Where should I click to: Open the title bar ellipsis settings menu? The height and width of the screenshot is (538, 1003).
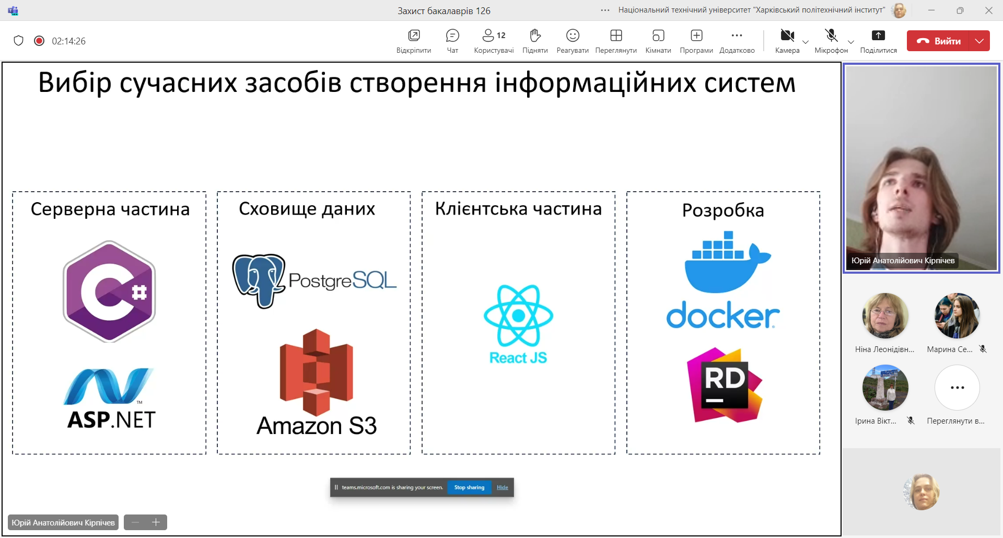coord(605,10)
